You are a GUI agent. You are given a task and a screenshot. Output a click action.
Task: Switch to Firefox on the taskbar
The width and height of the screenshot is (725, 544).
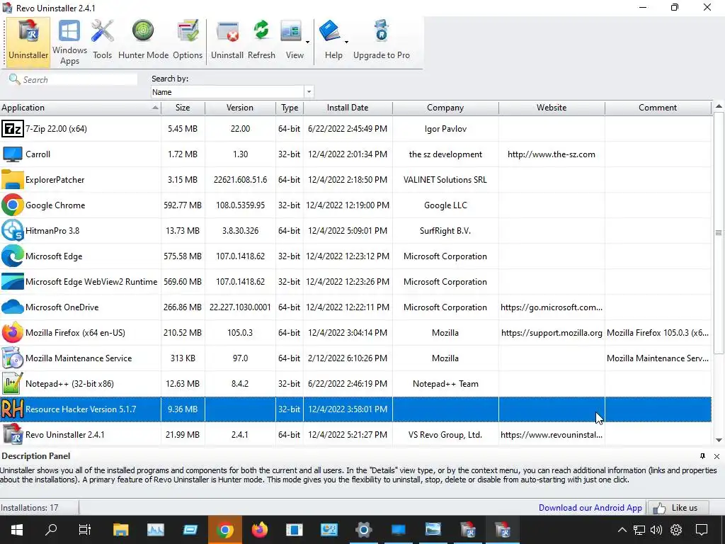[x=259, y=530]
